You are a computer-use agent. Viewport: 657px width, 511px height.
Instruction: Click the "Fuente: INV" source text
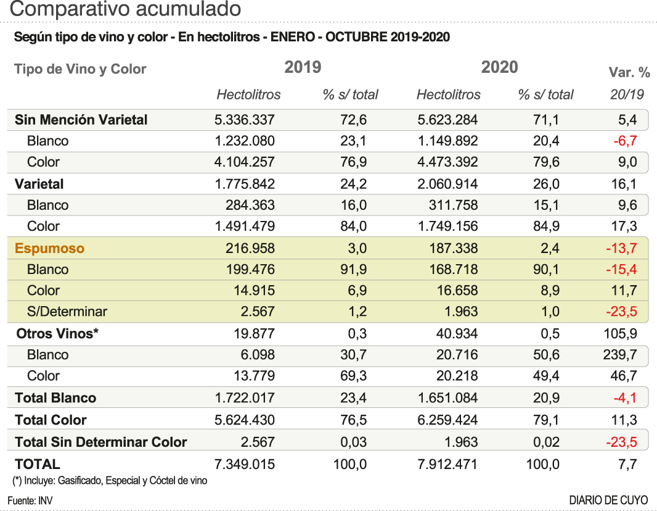[x=30, y=500]
